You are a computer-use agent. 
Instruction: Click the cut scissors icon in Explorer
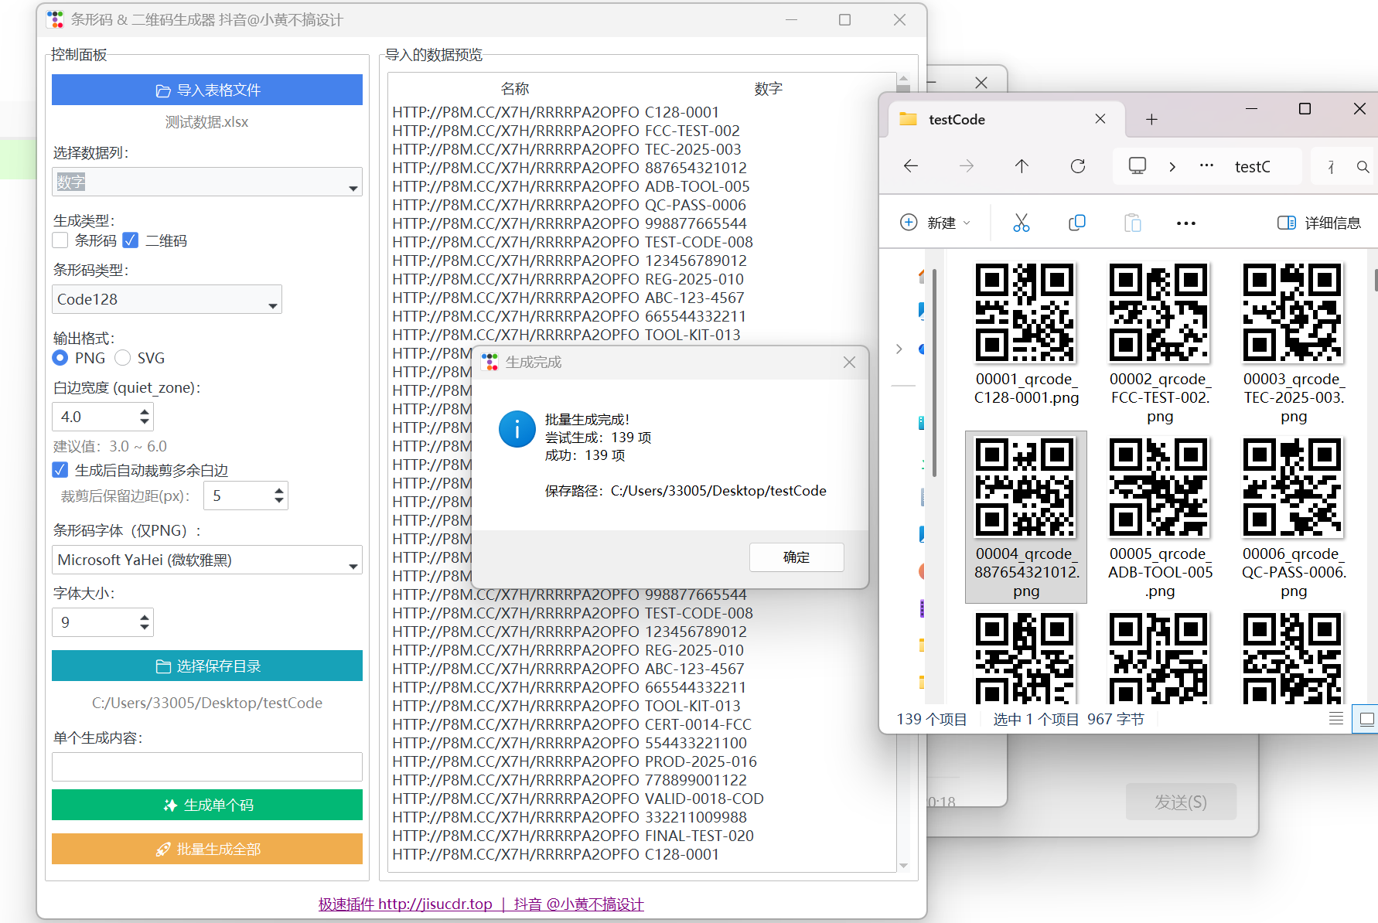pos(1021,223)
